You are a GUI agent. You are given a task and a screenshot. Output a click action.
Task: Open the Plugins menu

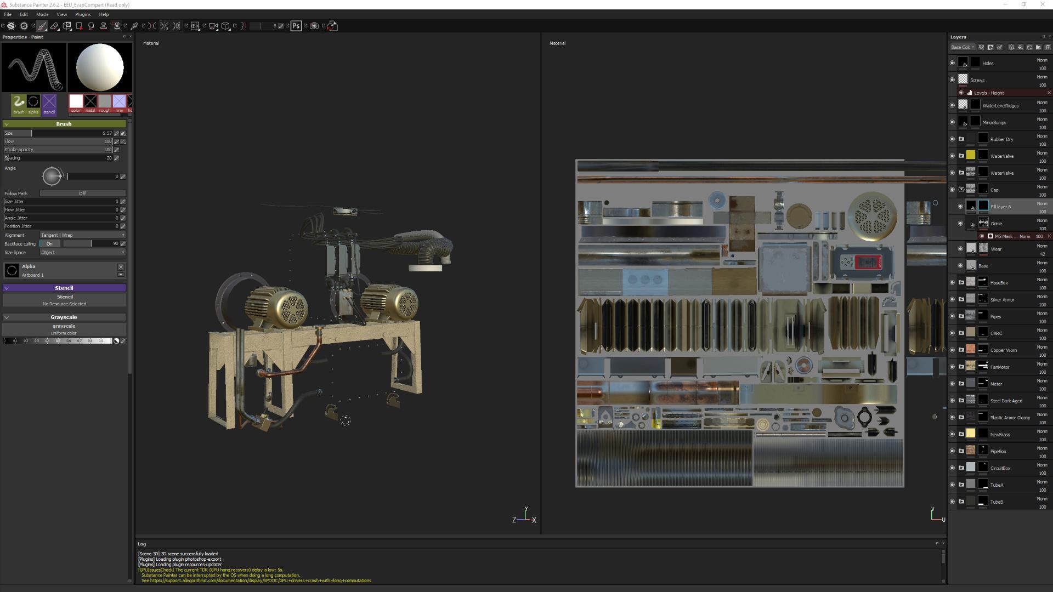[x=83, y=14]
